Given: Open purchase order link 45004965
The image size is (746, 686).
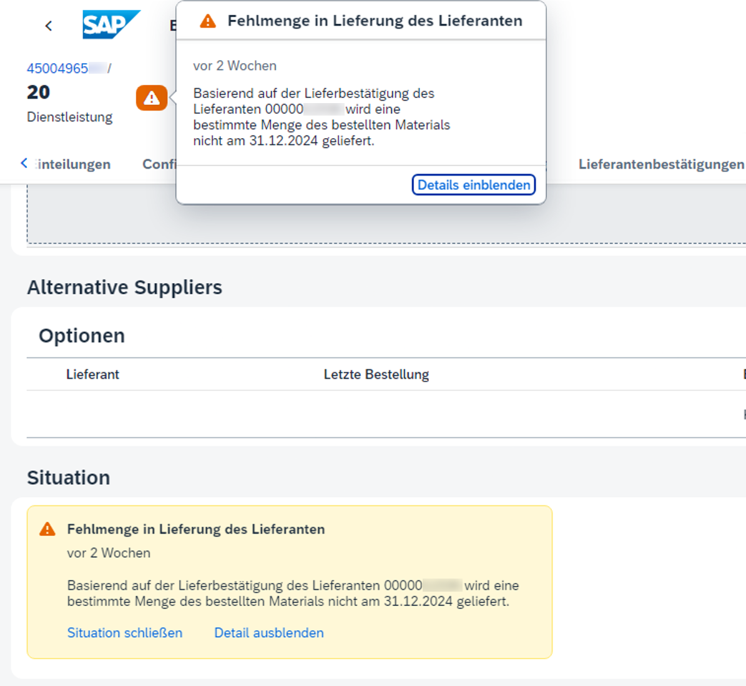Looking at the screenshot, I should coord(57,69).
